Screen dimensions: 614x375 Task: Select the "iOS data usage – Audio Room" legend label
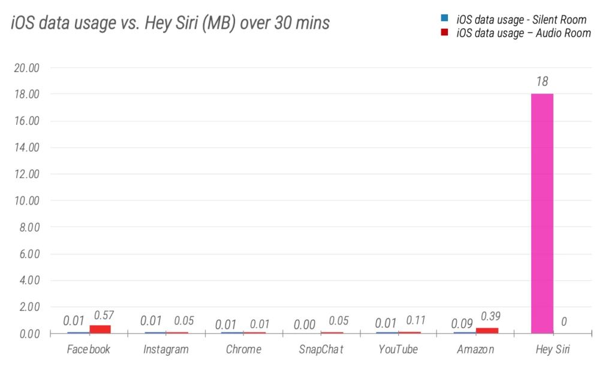point(523,33)
